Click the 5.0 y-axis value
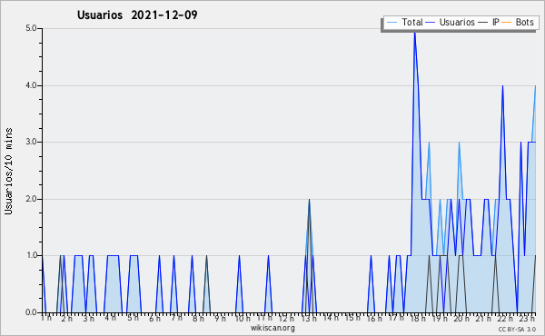The height and width of the screenshot is (336, 545). point(31,28)
